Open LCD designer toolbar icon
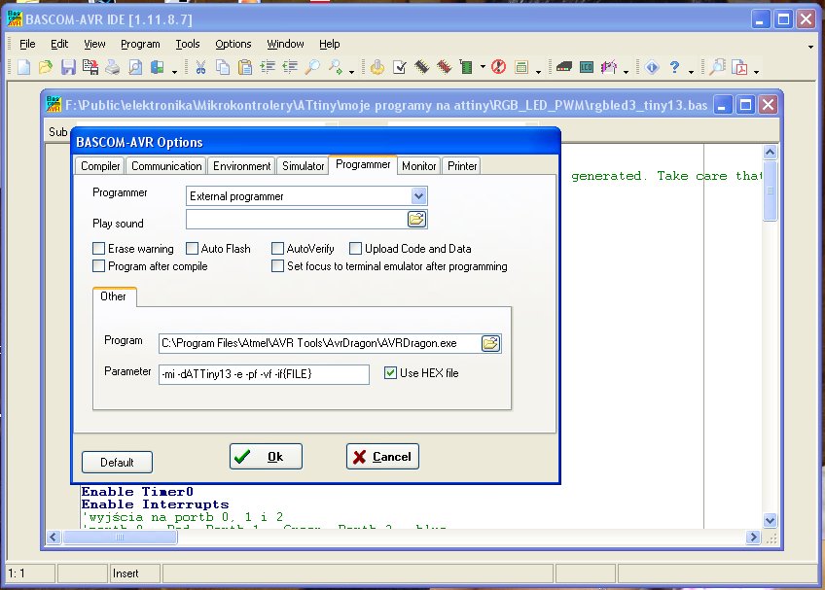Viewport: 825px width, 590px height. [x=587, y=67]
